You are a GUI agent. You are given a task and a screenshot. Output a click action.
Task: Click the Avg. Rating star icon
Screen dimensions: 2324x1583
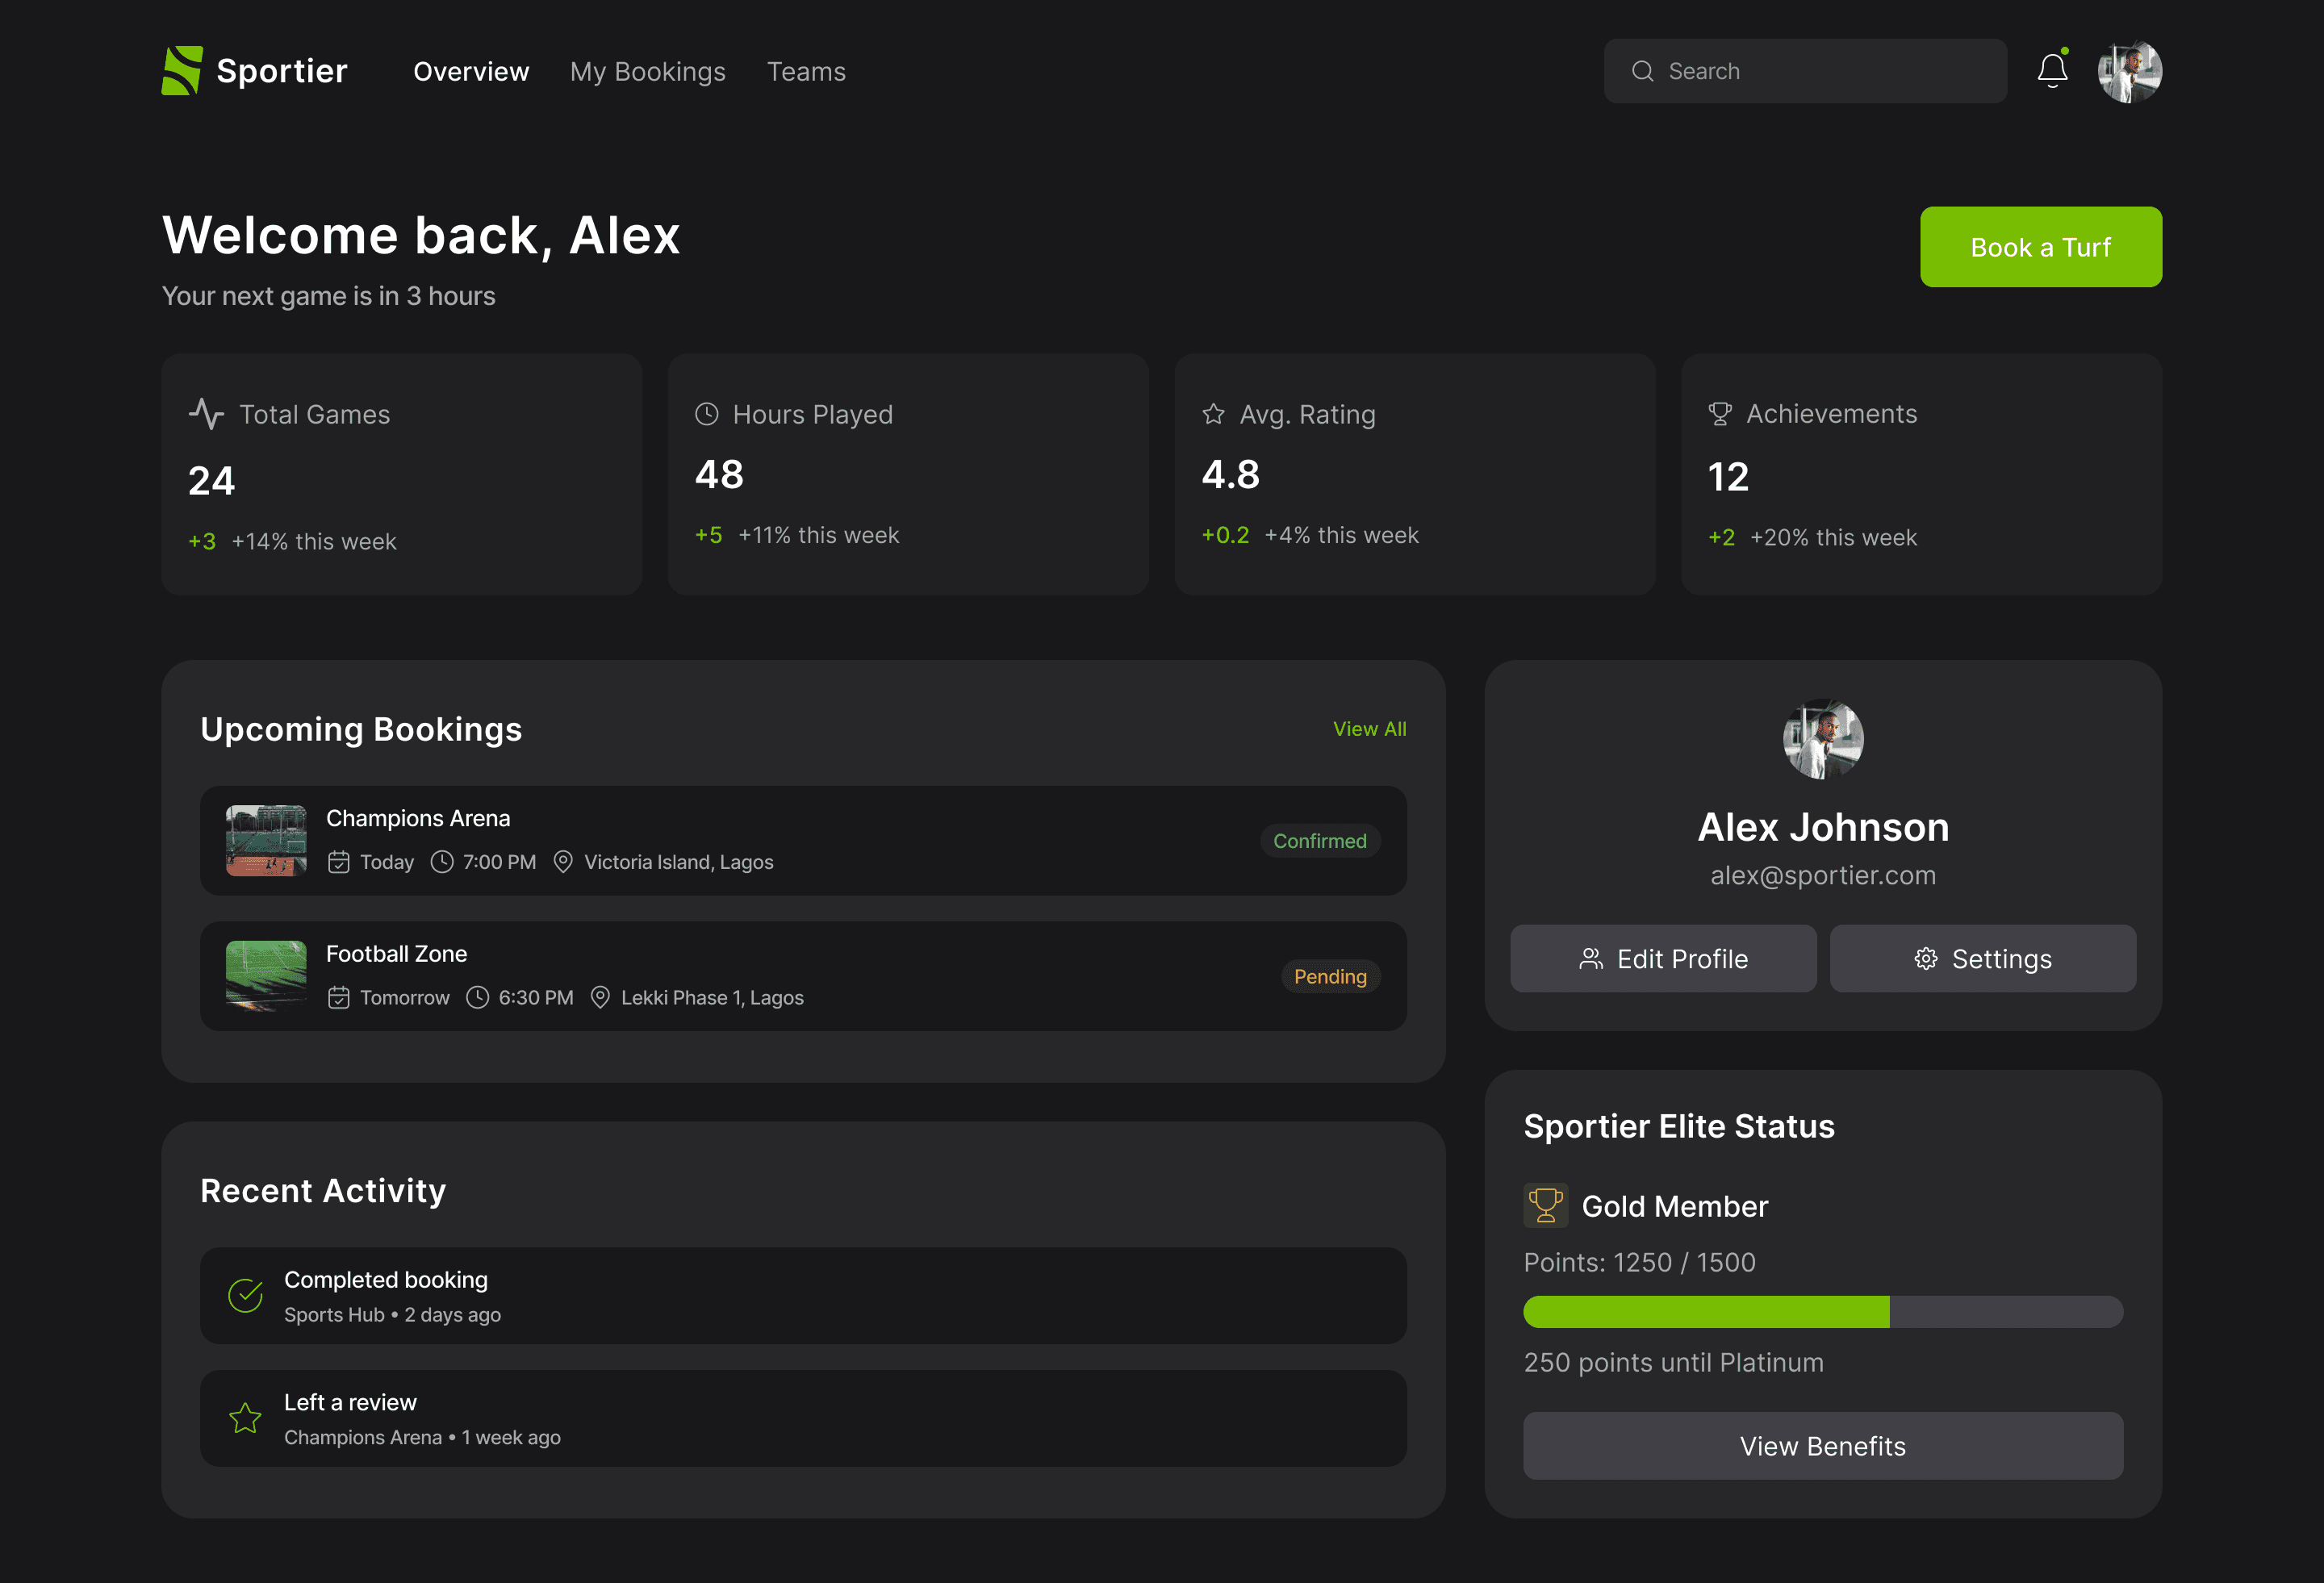[1213, 414]
